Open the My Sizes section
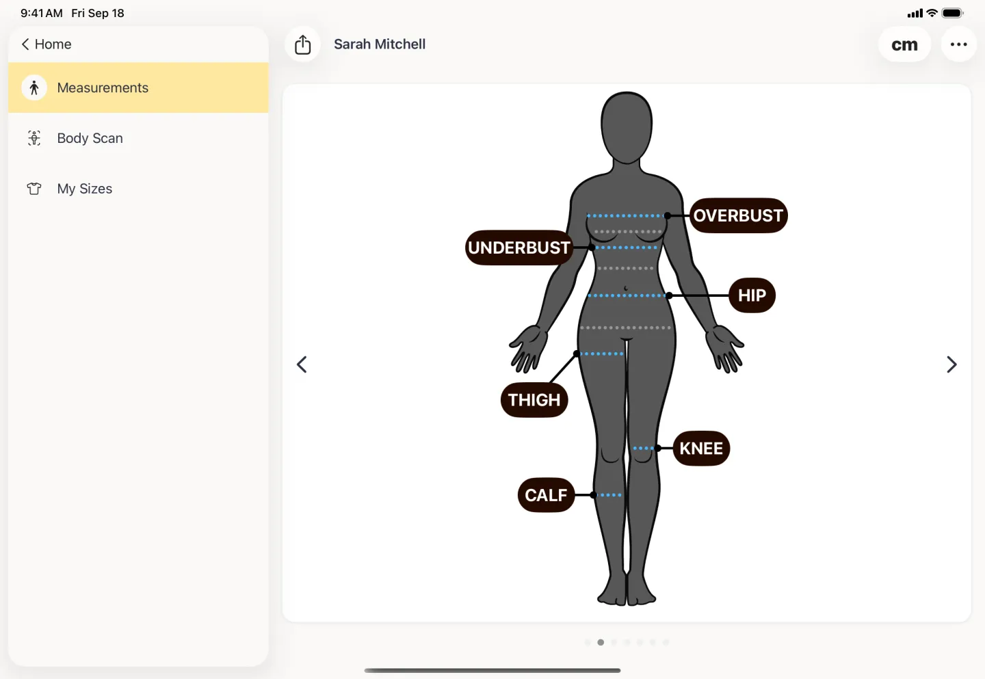The image size is (985, 679). (138, 189)
